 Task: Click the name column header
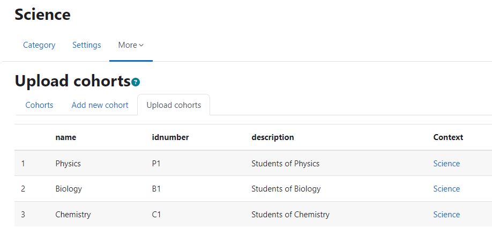tap(66, 137)
